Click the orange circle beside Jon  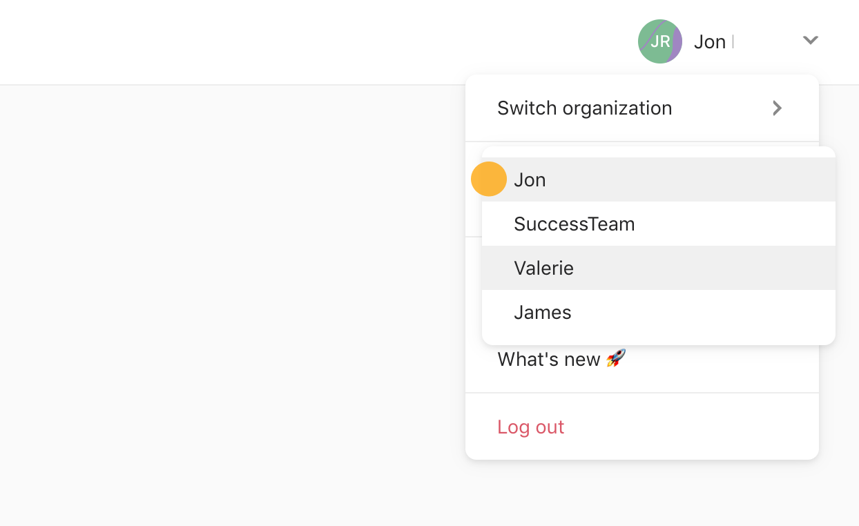(489, 179)
